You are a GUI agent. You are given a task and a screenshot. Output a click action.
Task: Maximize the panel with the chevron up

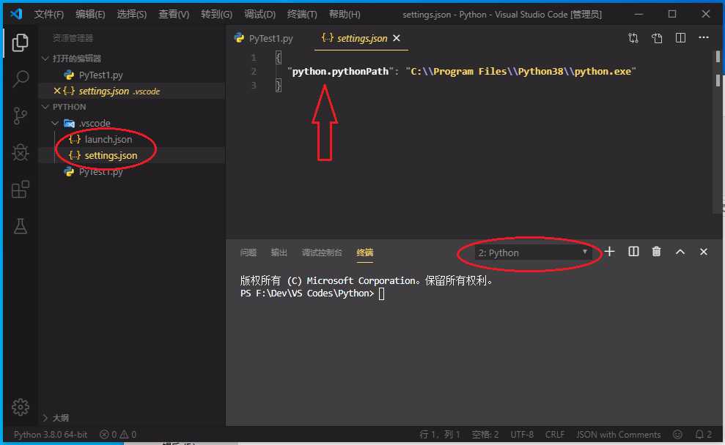tap(680, 252)
